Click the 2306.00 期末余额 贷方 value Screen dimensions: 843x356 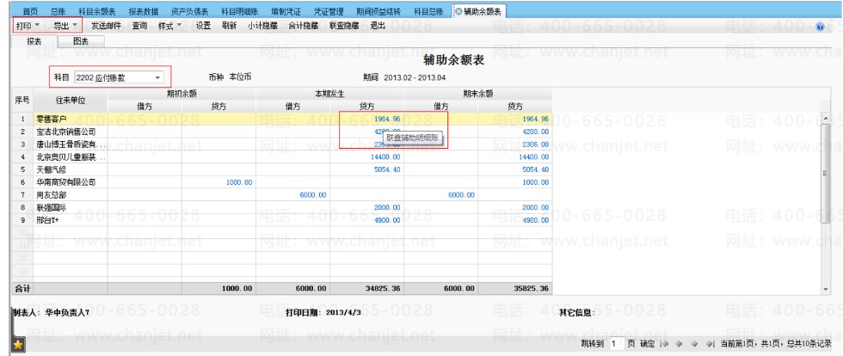[x=535, y=144]
